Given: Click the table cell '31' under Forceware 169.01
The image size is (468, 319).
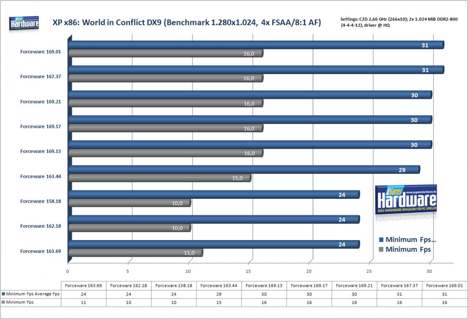Looking at the screenshot, I should point(444,294).
